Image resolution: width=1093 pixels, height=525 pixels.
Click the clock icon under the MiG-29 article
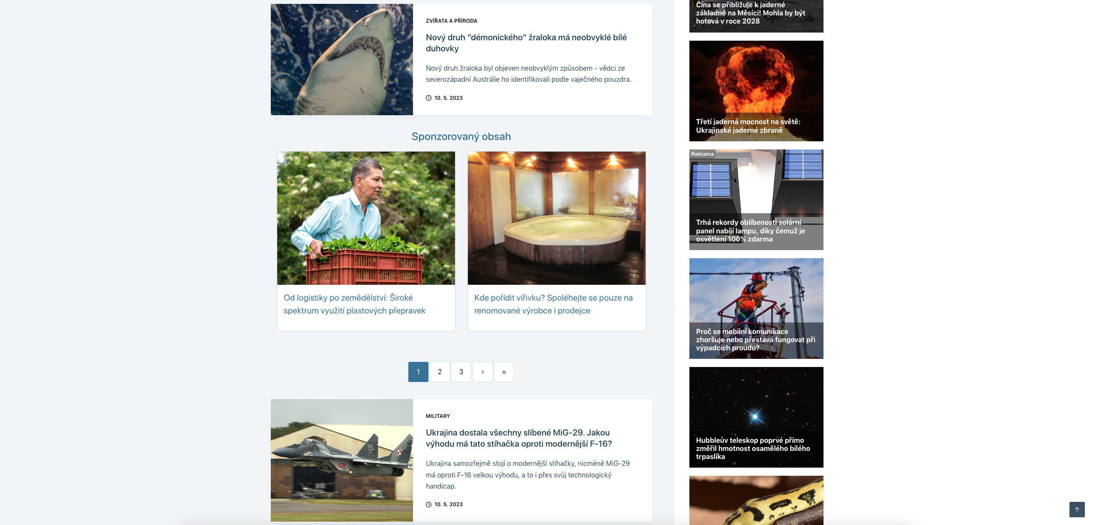coord(428,504)
